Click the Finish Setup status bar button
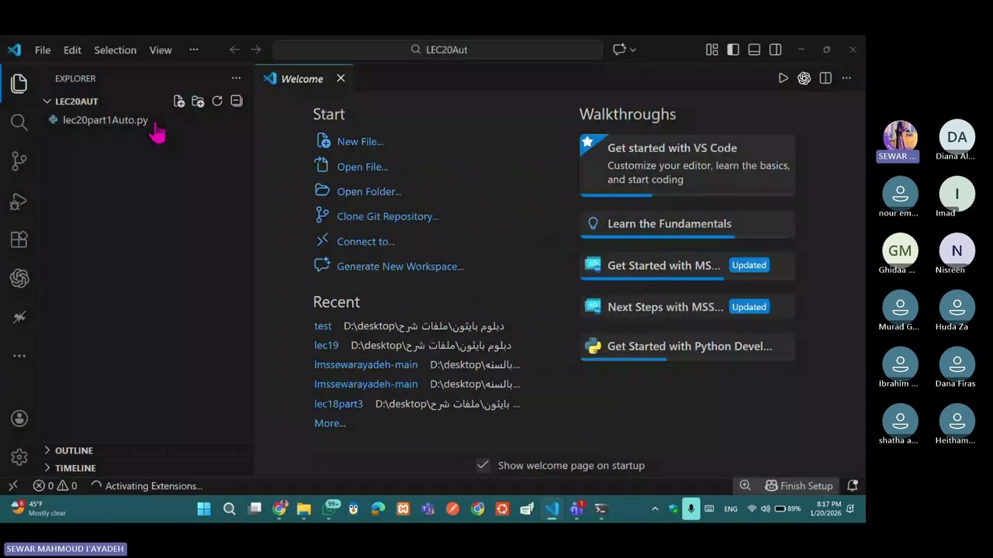This screenshot has width=993, height=558. (799, 486)
